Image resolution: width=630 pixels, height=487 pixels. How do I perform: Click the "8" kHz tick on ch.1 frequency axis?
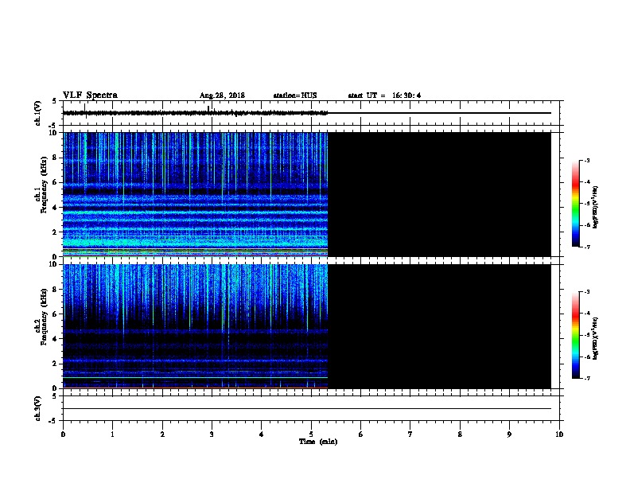(55, 158)
